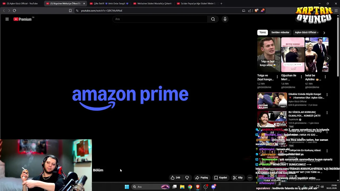
Task: Open a new browser tab
Action: tap(221, 3)
